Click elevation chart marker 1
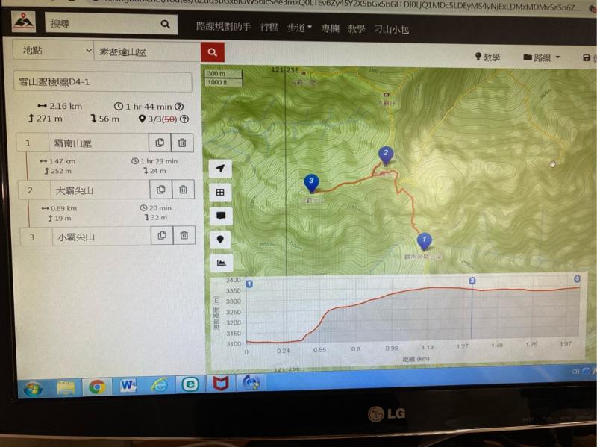The width and height of the screenshot is (597, 447). point(249,284)
